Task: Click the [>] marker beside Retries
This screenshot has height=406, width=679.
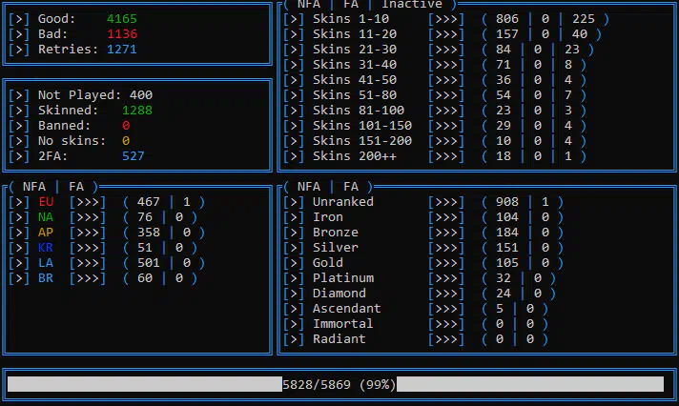Action: [19, 50]
